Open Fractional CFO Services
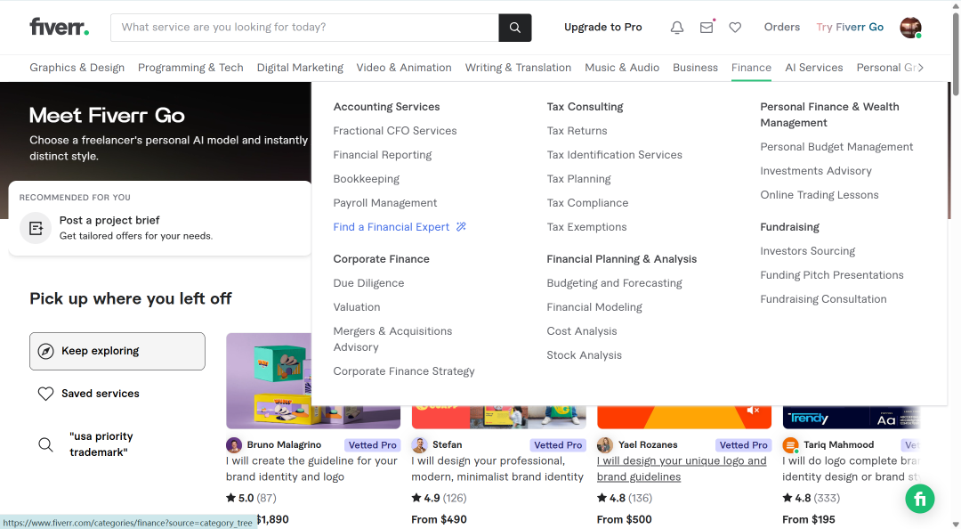This screenshot has height=529, width=961. pos(395,131)
